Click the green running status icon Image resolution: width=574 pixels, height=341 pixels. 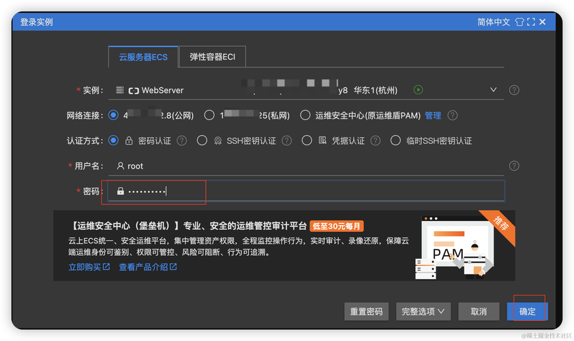point(418,90)
